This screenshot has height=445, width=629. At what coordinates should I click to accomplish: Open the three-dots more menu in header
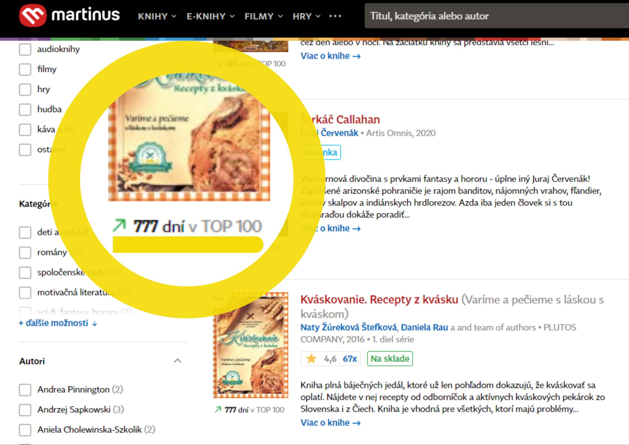335,16
